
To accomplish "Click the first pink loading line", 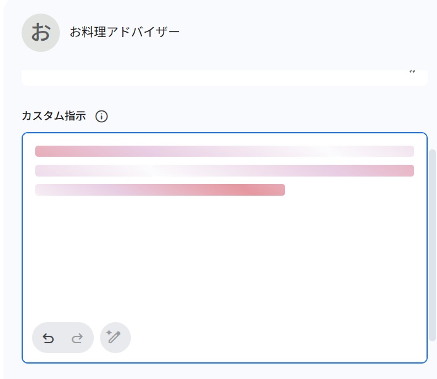I will (x=225, y=151).
